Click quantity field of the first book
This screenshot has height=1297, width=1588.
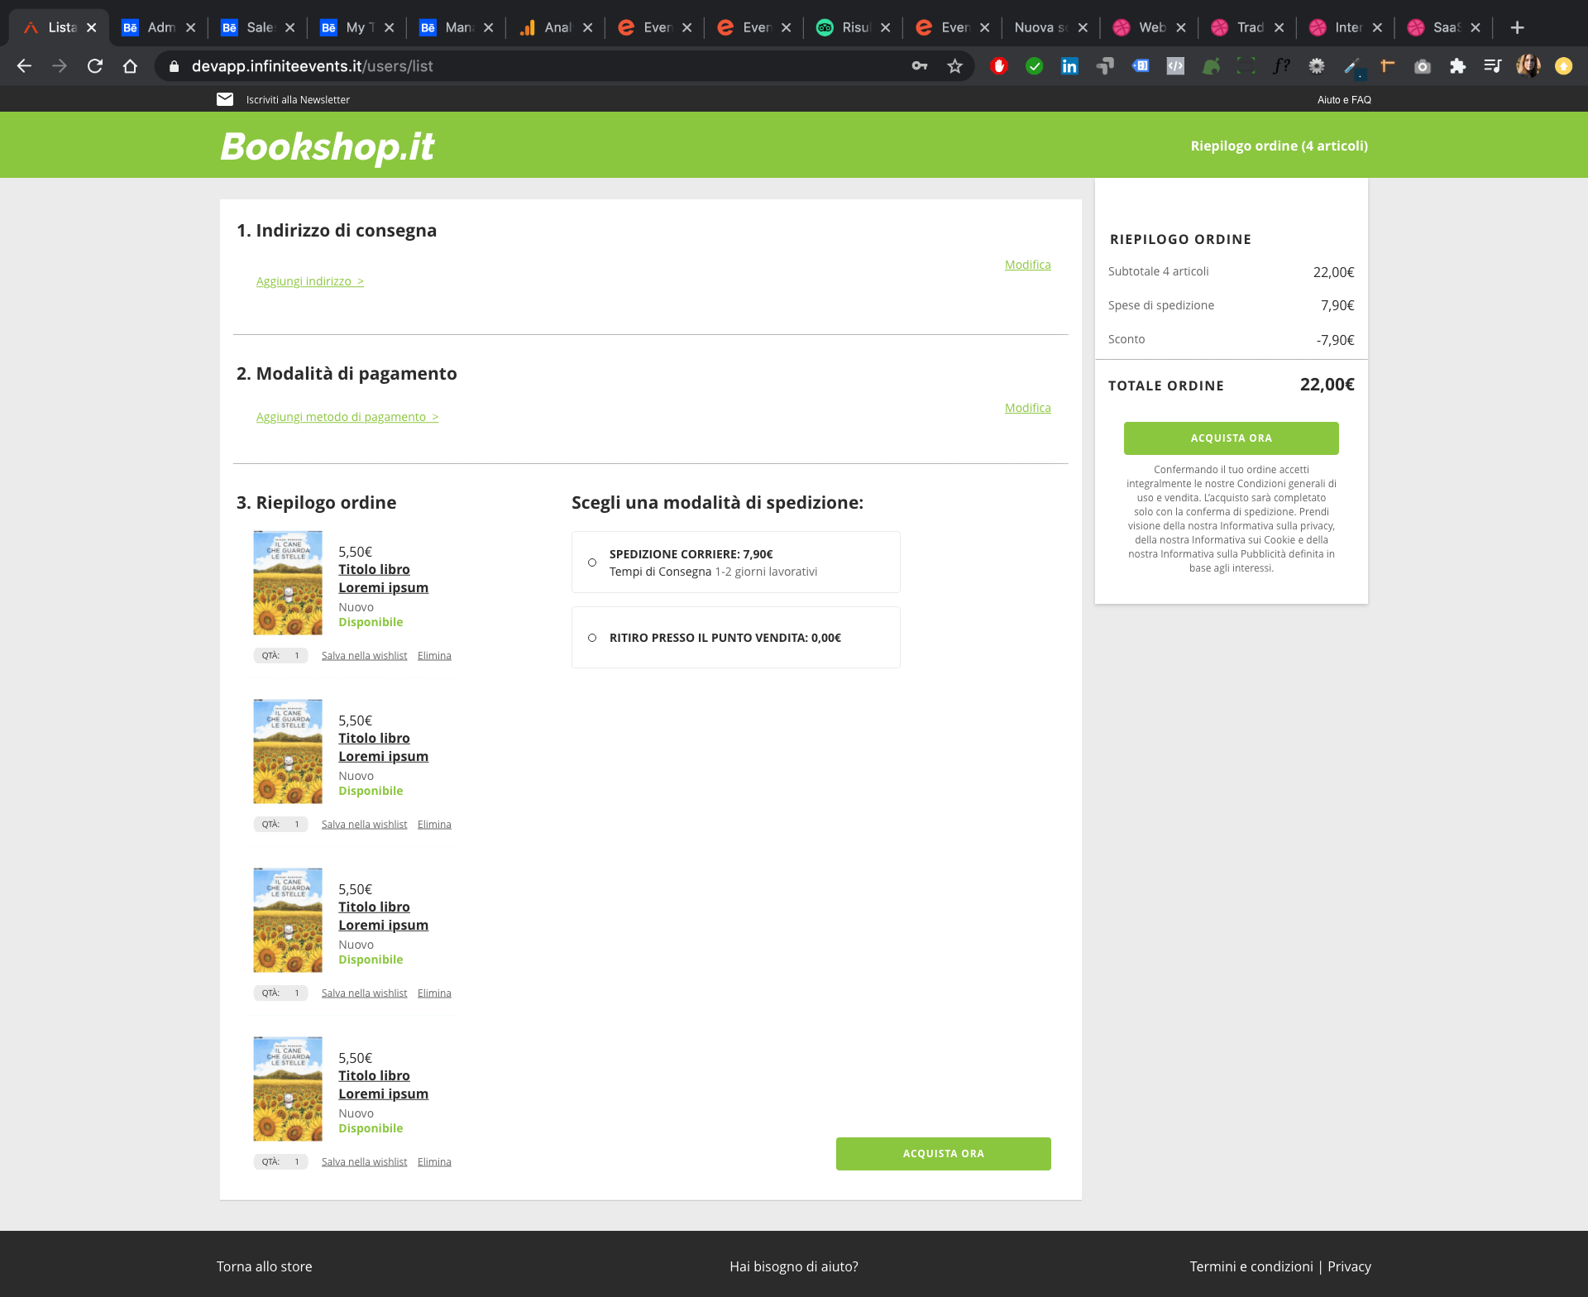pyautogui.click(x=281, y=656)
